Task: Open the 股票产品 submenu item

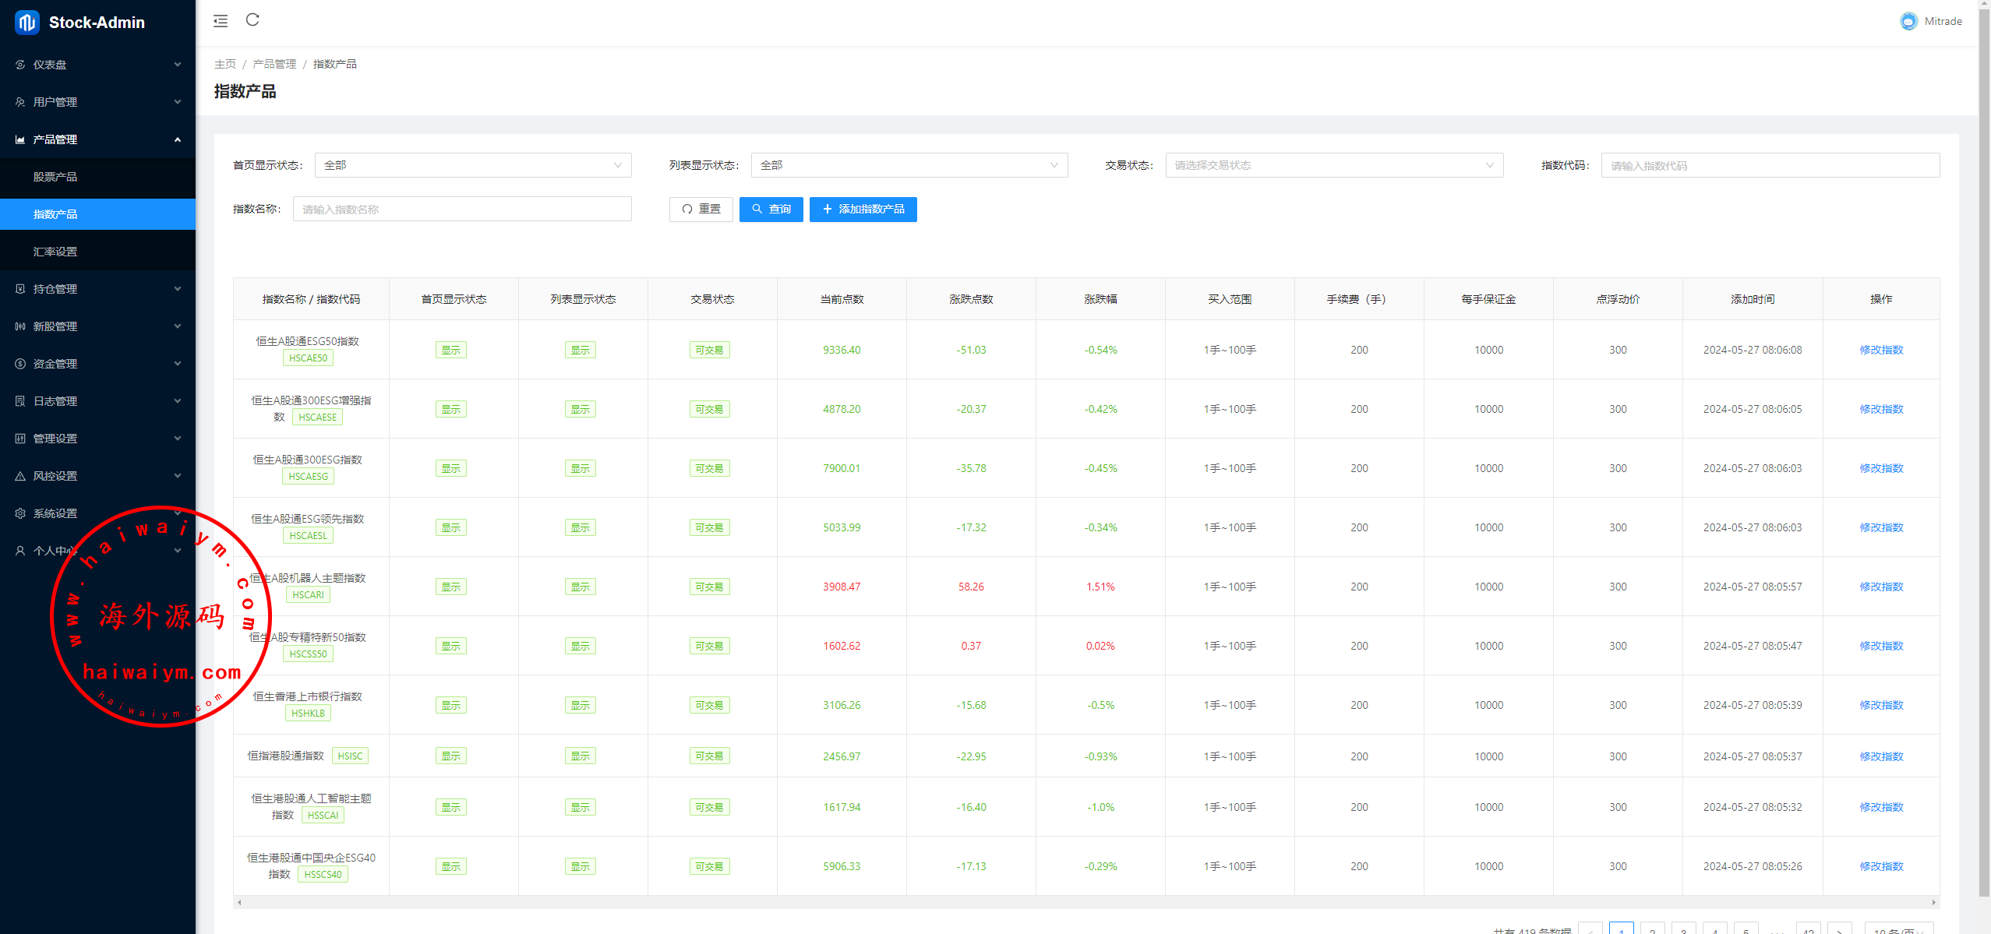Action: pos(55,177)
